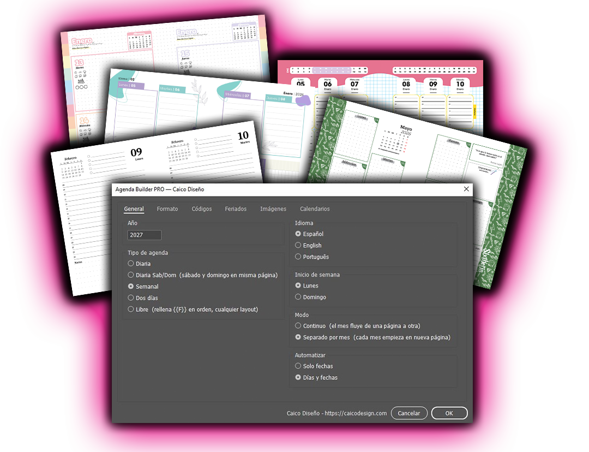Set language to English
The height and width of the screenshot is (452, 589).
pyautogui.click(x=308, y=245)
